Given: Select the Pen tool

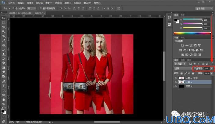Looking at the screenshot, I should point(4,81).
